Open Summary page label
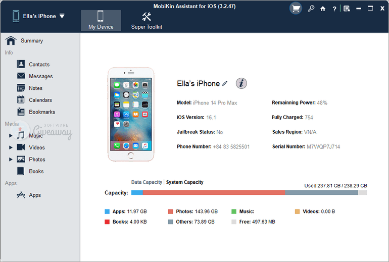 [32, 41]
